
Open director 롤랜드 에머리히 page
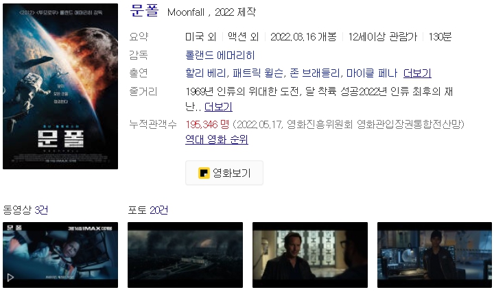(220, 56)
